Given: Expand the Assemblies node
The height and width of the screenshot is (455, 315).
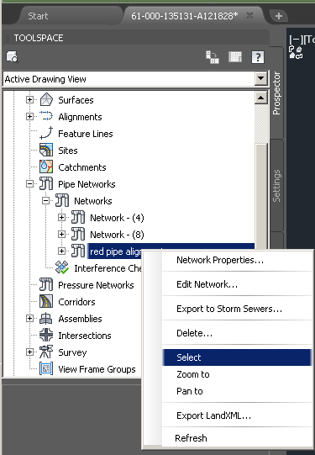Looking at the screenshot, I should 29,319.
